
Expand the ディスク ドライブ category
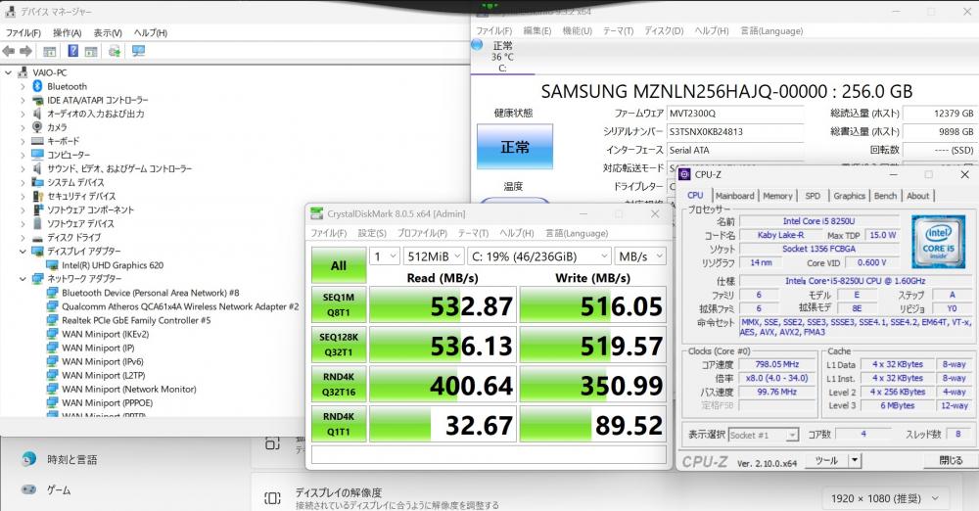click(x=23, y=237)
